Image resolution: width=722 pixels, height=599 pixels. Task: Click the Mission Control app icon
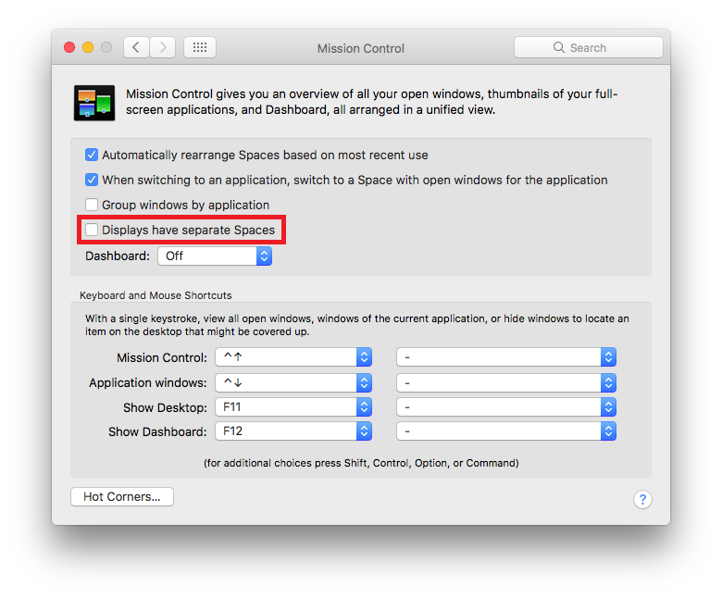coord(94,103)
